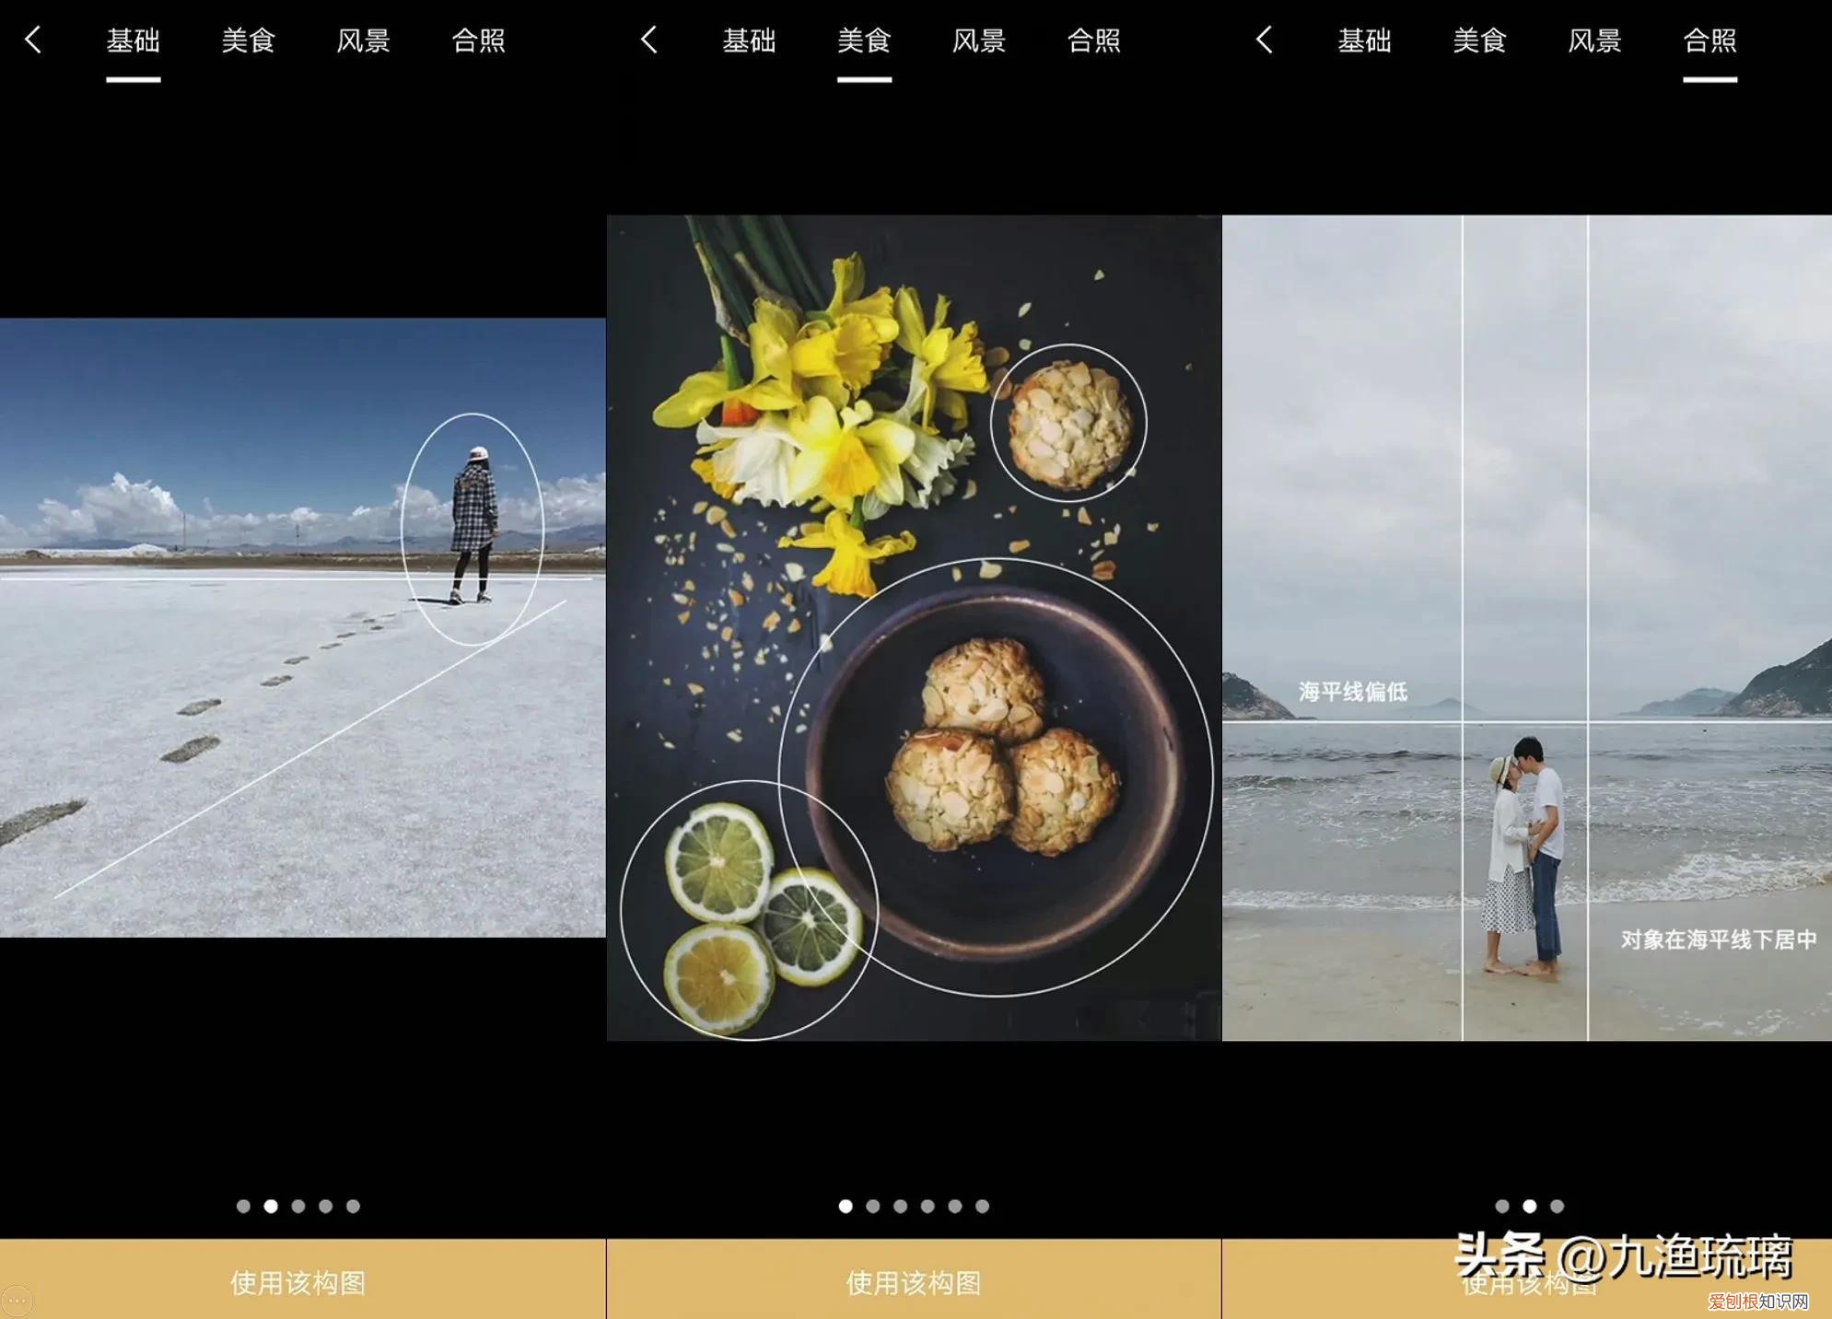Select the 合照 tab in the middle panel
The image size is (1832, 1319).
tap(1094, 41)
